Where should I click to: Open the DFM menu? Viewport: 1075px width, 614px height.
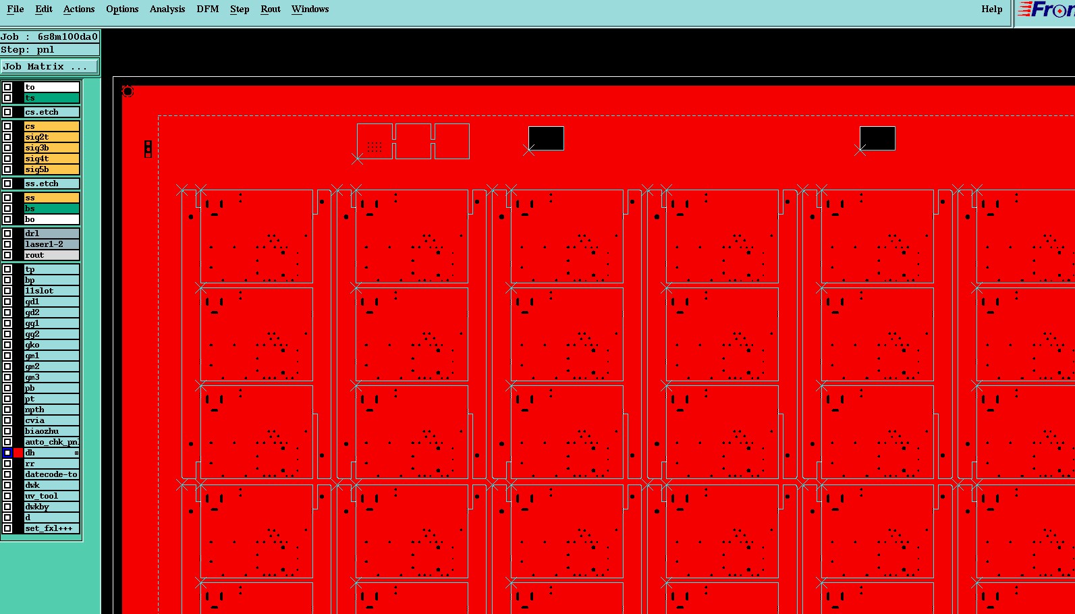point(208,9)
